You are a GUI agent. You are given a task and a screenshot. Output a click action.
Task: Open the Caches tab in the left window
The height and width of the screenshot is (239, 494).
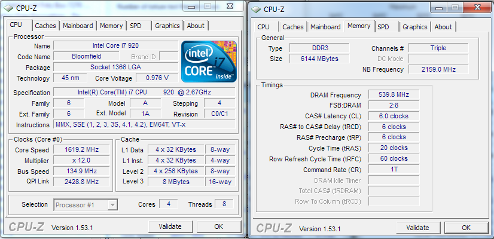(45, 26)
